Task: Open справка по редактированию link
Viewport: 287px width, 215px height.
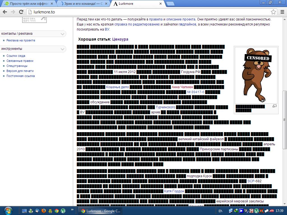Action: [x=137, y=24]
